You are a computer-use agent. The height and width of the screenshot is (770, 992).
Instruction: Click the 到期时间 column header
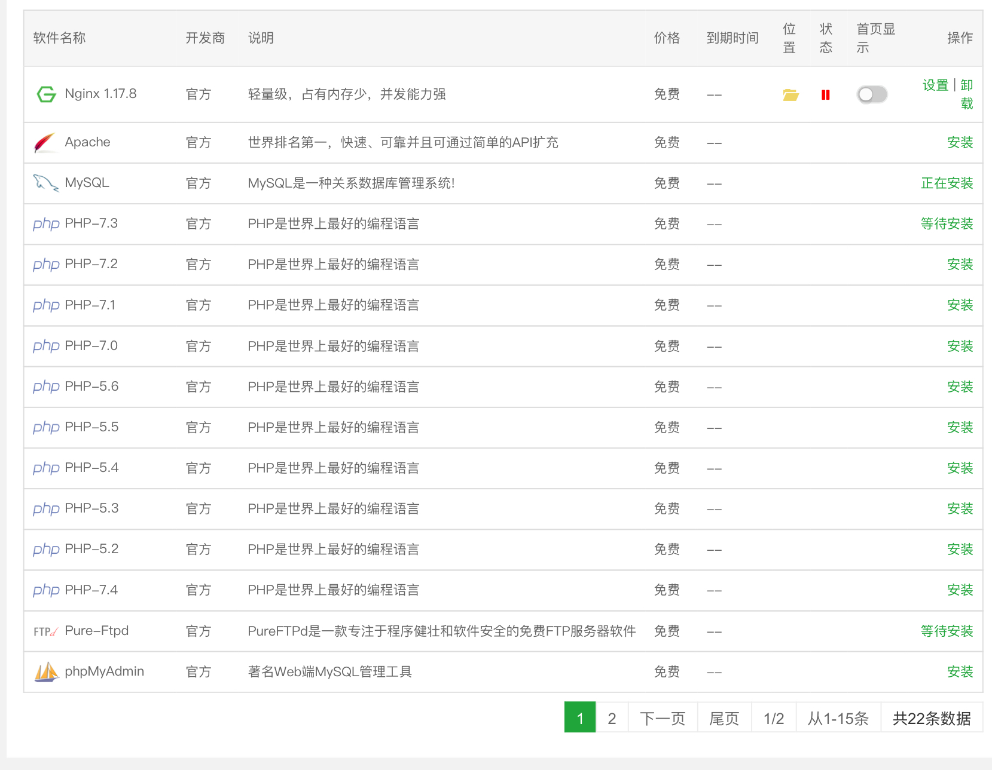click(732, 38)
